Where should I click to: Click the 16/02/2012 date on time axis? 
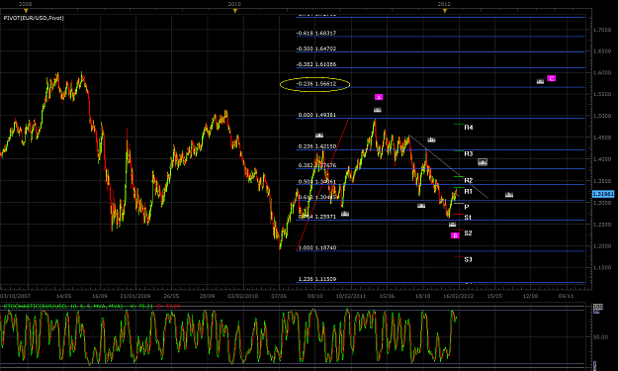pos(458,296)
